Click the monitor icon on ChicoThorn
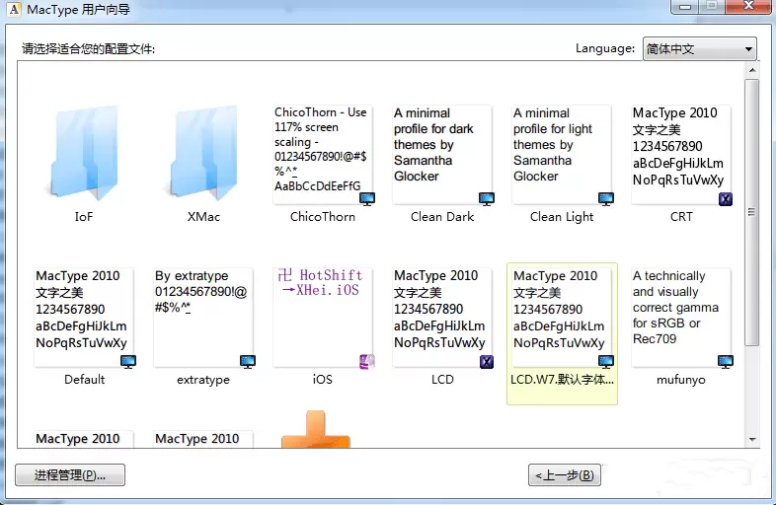776x505 pixels. click(x=367, y=199)
